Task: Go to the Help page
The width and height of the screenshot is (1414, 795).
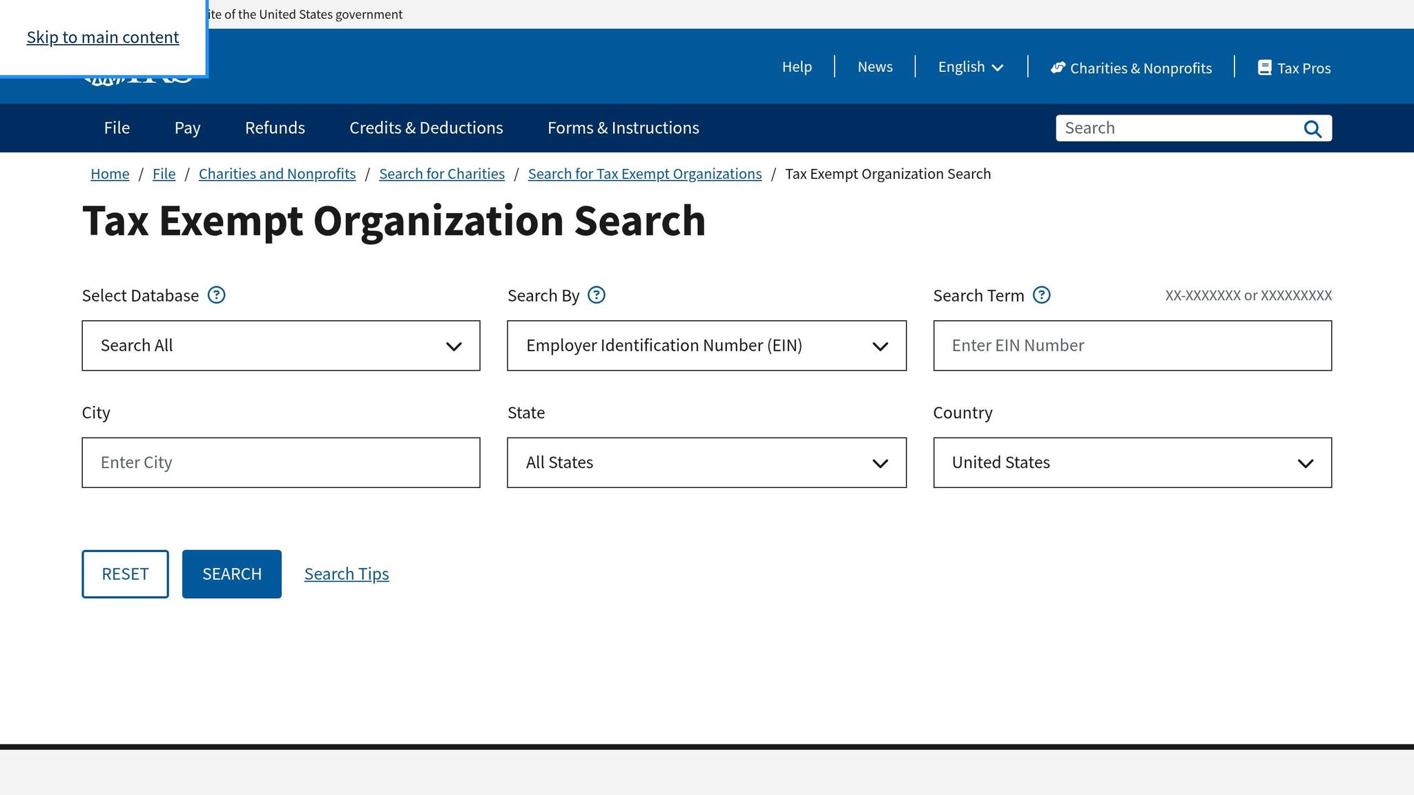Action: pos(797,67)
